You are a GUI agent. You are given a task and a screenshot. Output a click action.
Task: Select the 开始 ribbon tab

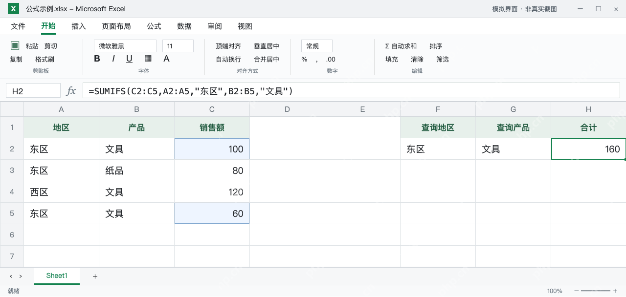click(48, 26)
